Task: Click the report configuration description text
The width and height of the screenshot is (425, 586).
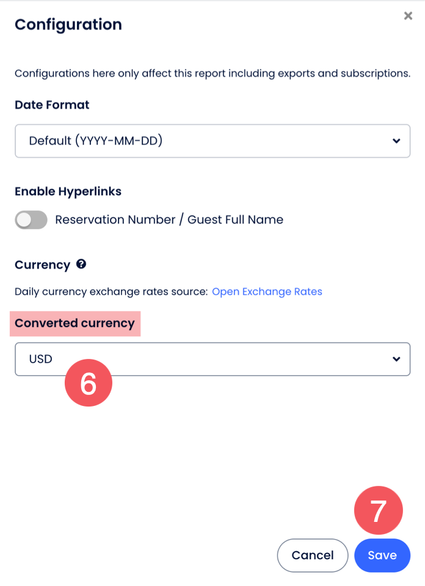Action: pyautogui.click(x=212, y=74)
